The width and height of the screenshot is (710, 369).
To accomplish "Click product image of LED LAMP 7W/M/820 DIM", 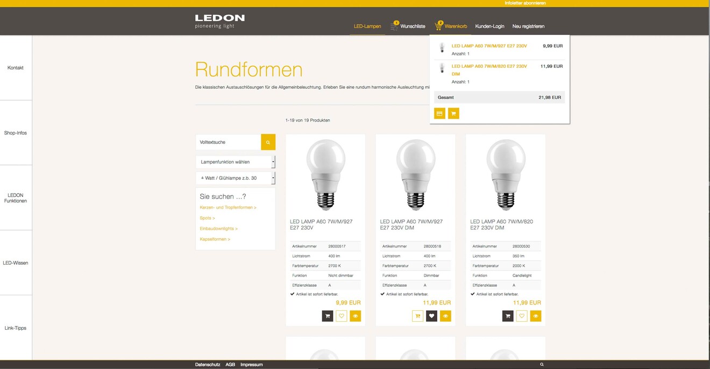I will click(506, 174).
